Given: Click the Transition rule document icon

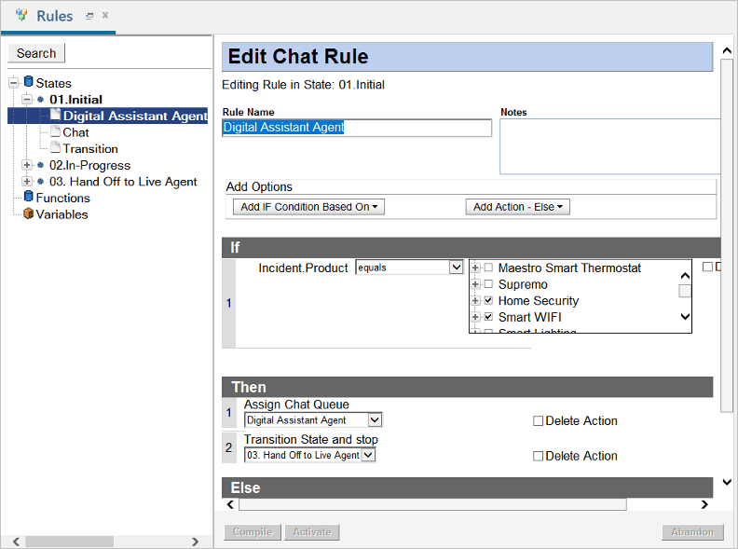Looking at the screenshot, I should click(x=55, y=148).
